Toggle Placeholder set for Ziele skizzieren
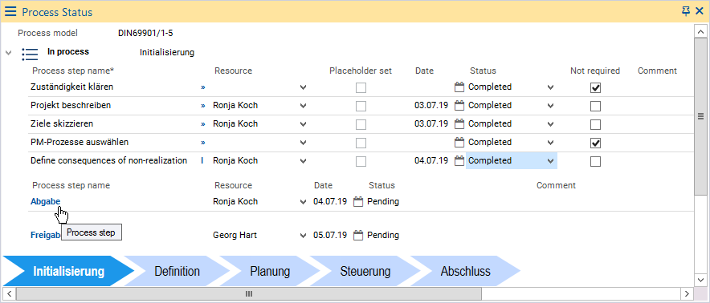Image resolution: width=710 pixels, height=303 pixels. 361,125
